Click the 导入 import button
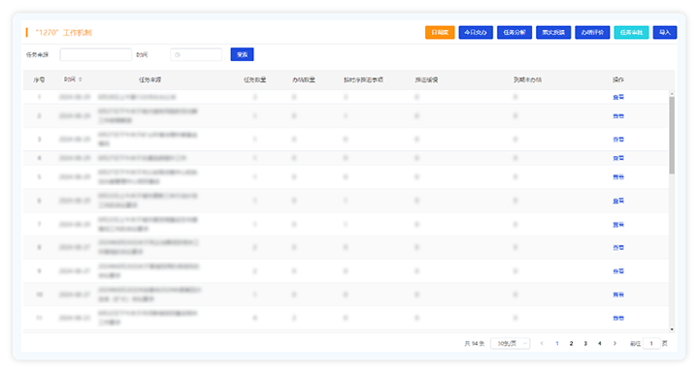Viewport: 699px width, 373px height. click(x=665, y=33)
